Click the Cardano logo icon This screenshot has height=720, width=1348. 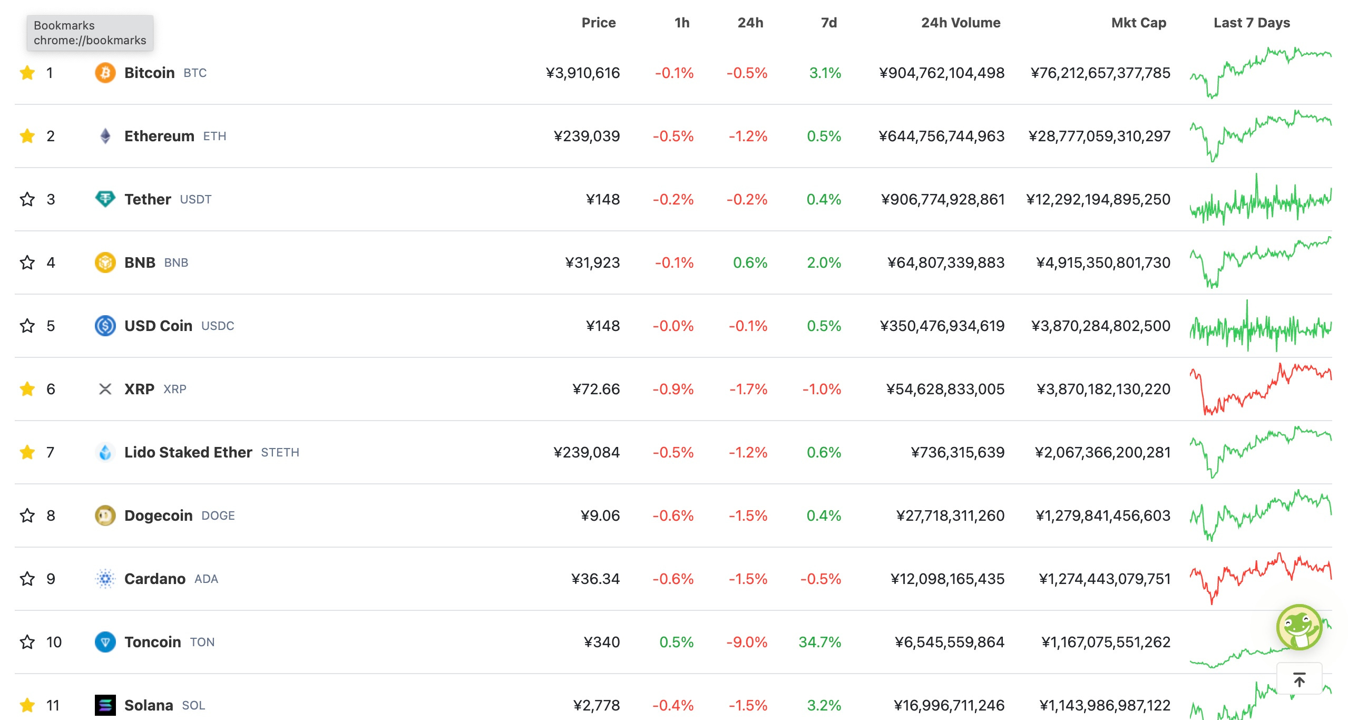105,579
